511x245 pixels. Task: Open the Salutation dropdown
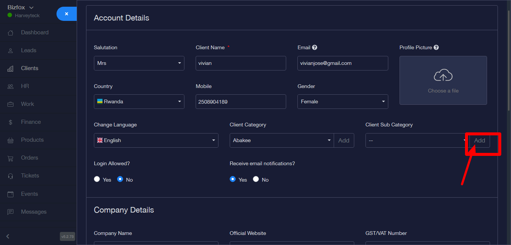click(x=139, y=63)
